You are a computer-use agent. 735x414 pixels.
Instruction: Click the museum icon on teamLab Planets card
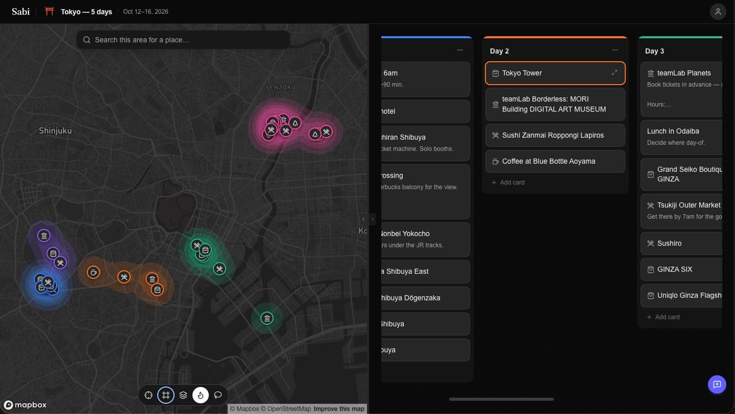coord(650,73)
